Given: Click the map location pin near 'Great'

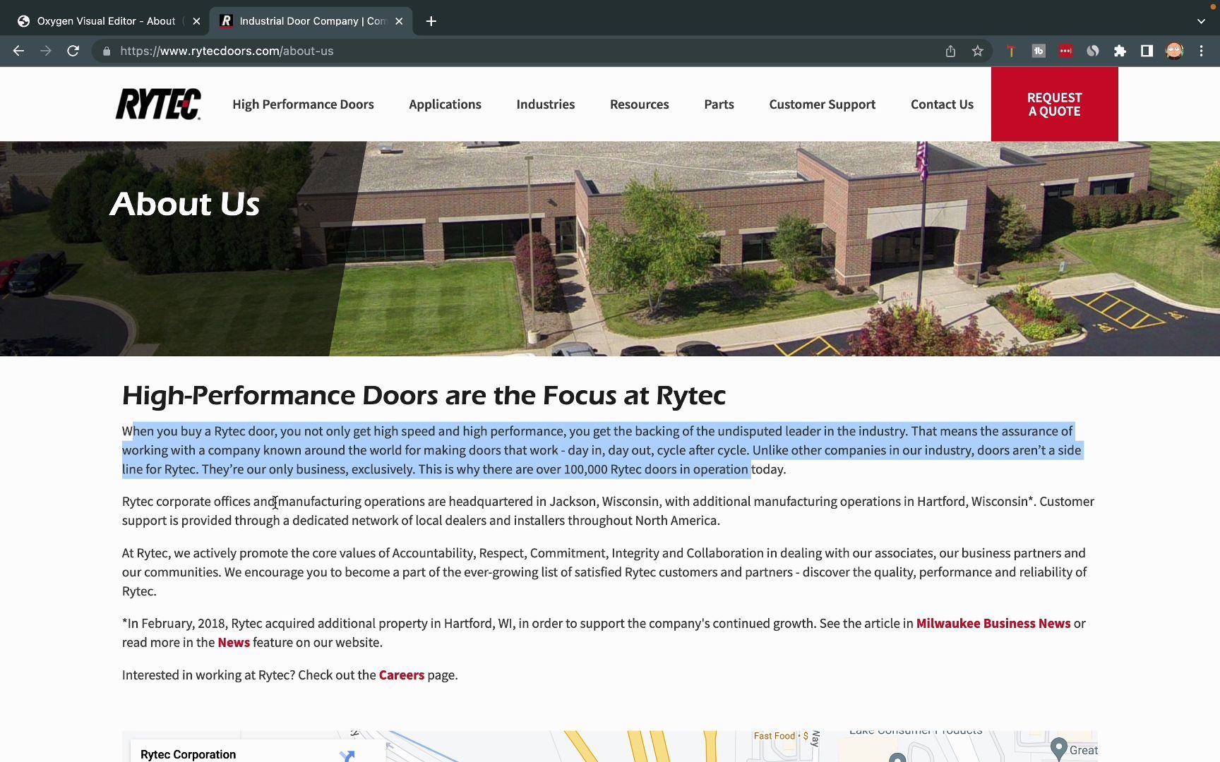Looking at the screenshot, I should tap(1058, 748).
